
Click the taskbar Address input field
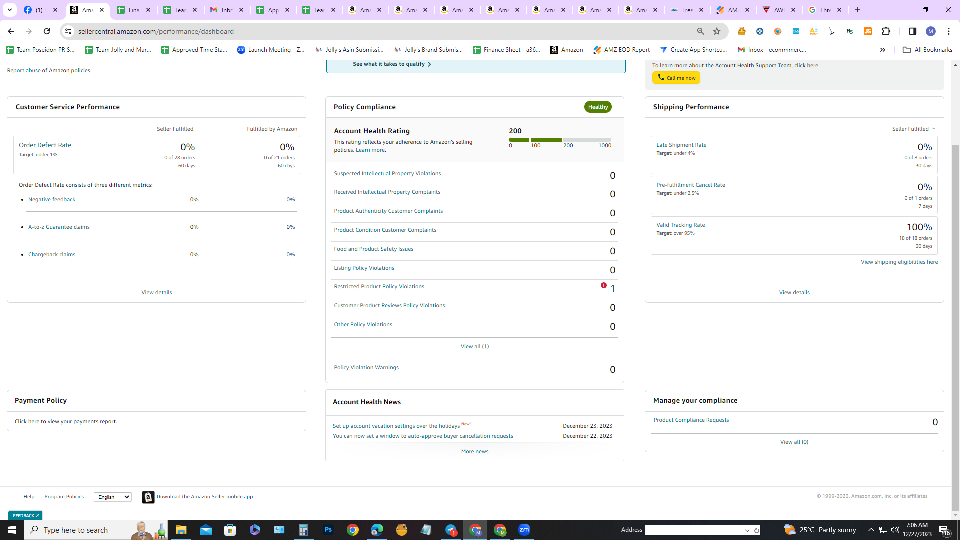pos(694,530)
